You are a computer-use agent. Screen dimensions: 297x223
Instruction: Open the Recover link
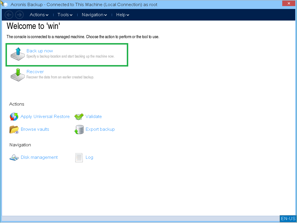pos(35,72)
